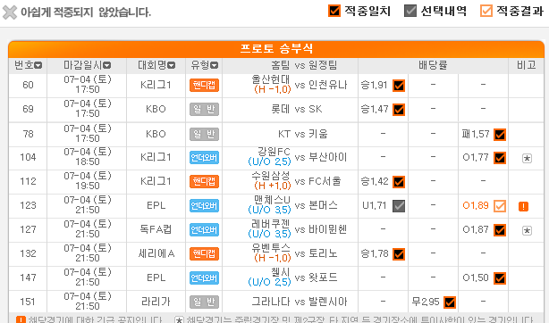Sort by 번호 column arrow

38,66
